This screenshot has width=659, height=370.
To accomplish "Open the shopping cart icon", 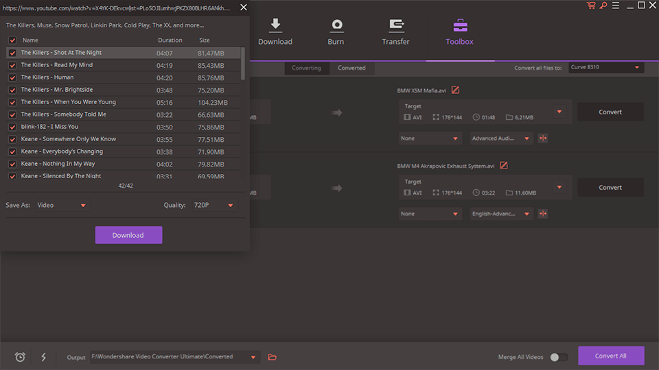I will coord(591,5).
